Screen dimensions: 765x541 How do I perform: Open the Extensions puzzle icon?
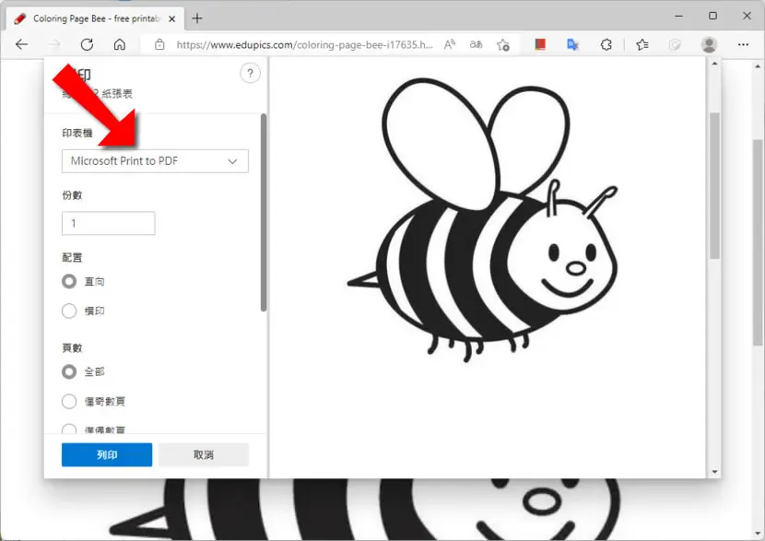click(x=606, y=45)
